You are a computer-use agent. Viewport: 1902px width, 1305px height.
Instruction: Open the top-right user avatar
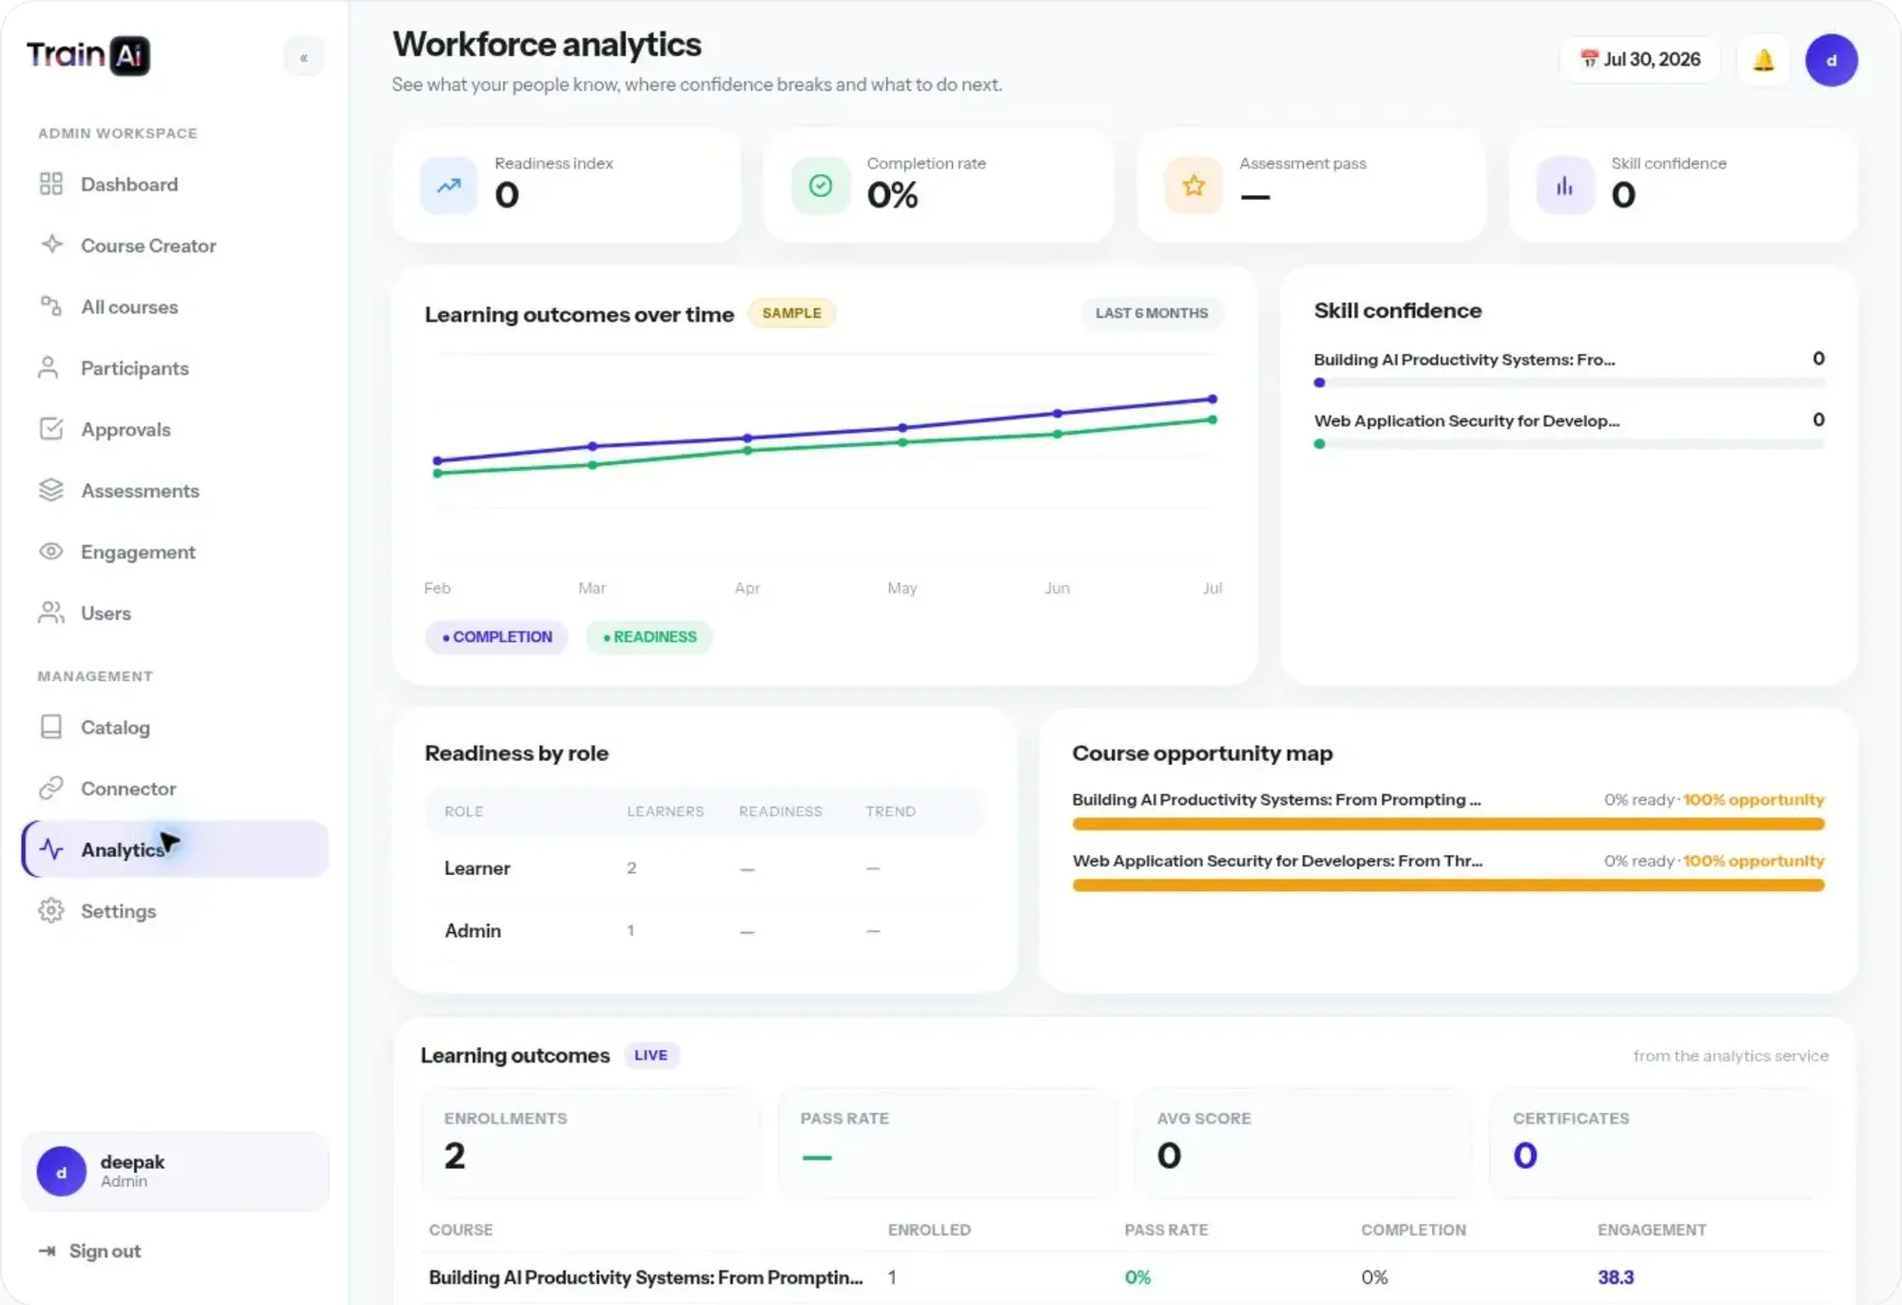pyautogui.click(x=1832, y=60)
